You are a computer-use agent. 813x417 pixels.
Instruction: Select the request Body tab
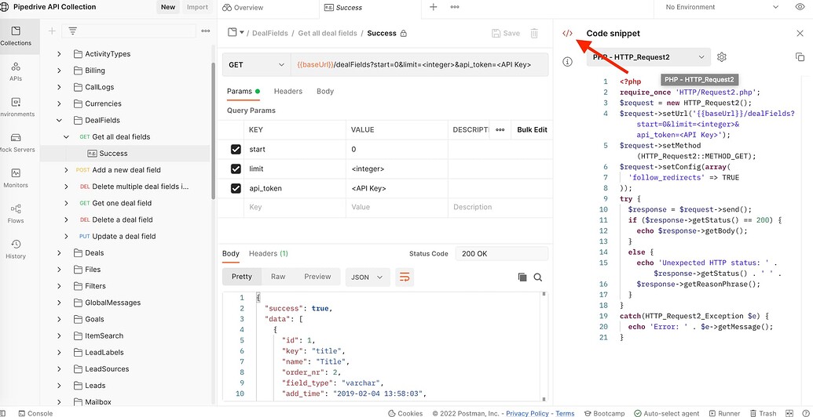coord(325,91)
